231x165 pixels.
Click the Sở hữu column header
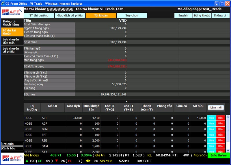pos(198,108)
